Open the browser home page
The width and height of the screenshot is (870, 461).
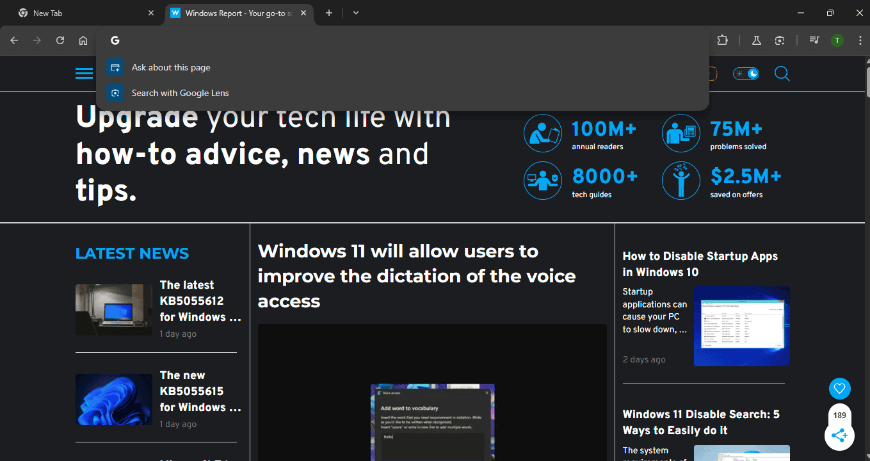pyautogui.click(x=83, y=40)
